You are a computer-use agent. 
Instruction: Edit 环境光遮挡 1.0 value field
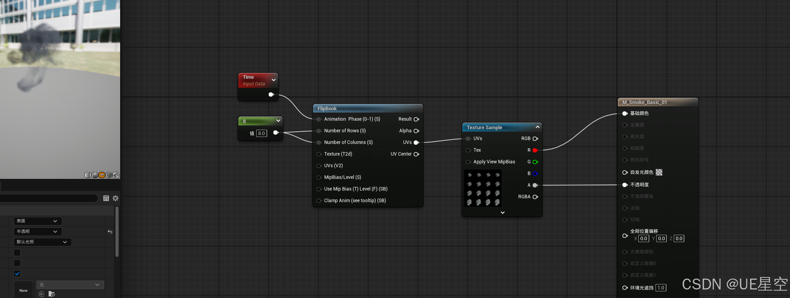(x=661, y=288)
